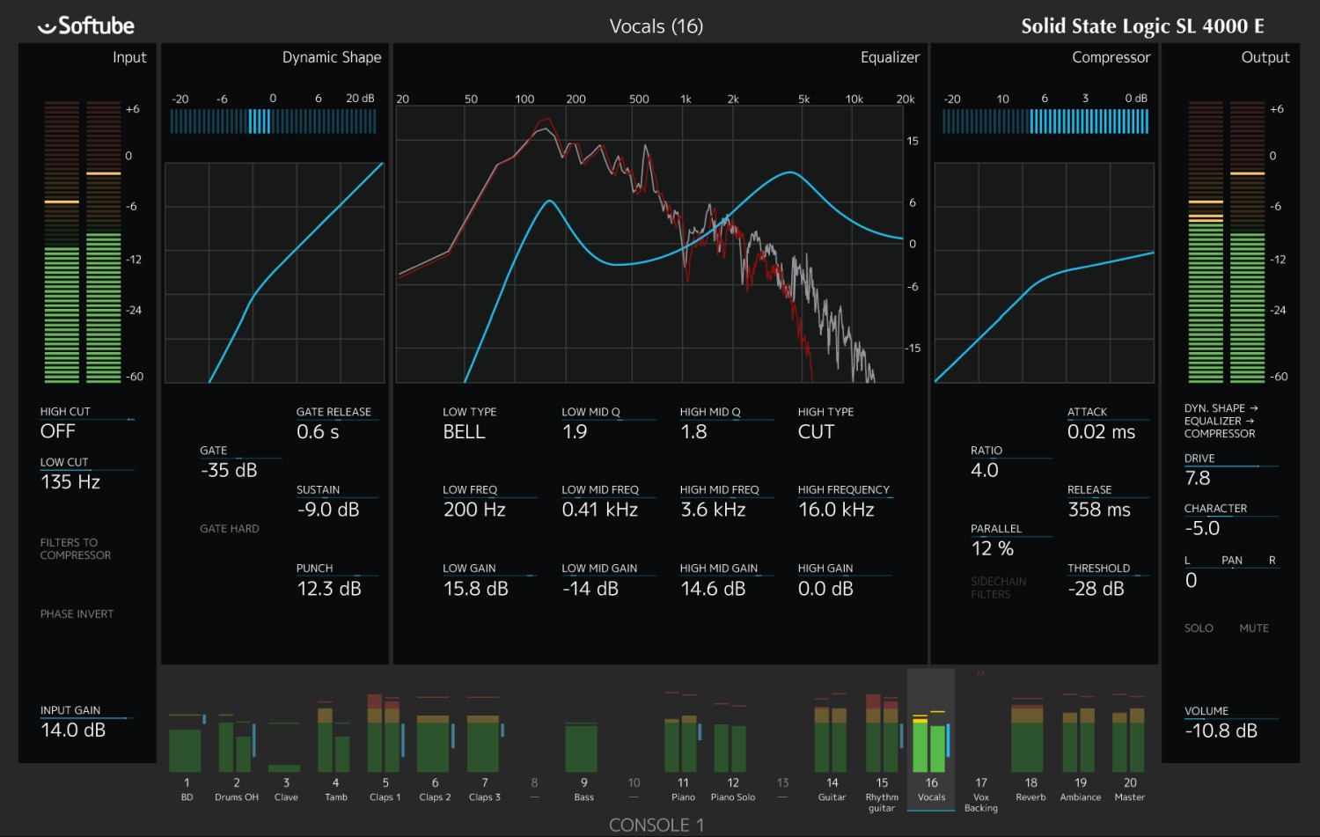
Task: Adjust Input Gain 14.0 dB value
Action: [73, 731]
